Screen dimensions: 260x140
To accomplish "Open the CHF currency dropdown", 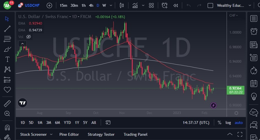I will [x=233, y=16].
